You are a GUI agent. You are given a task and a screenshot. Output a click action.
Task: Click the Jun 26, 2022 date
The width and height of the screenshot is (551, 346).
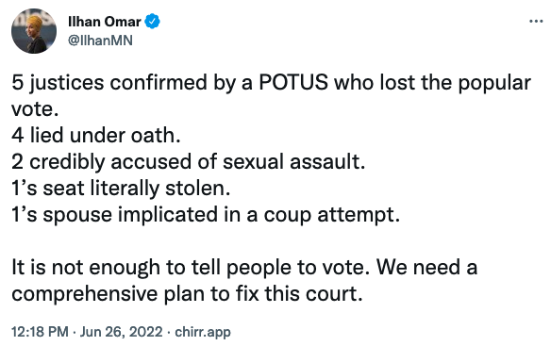click(x=121, y=332)
